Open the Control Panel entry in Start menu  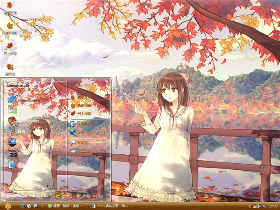pyautogui.click(x=82, y=124)
